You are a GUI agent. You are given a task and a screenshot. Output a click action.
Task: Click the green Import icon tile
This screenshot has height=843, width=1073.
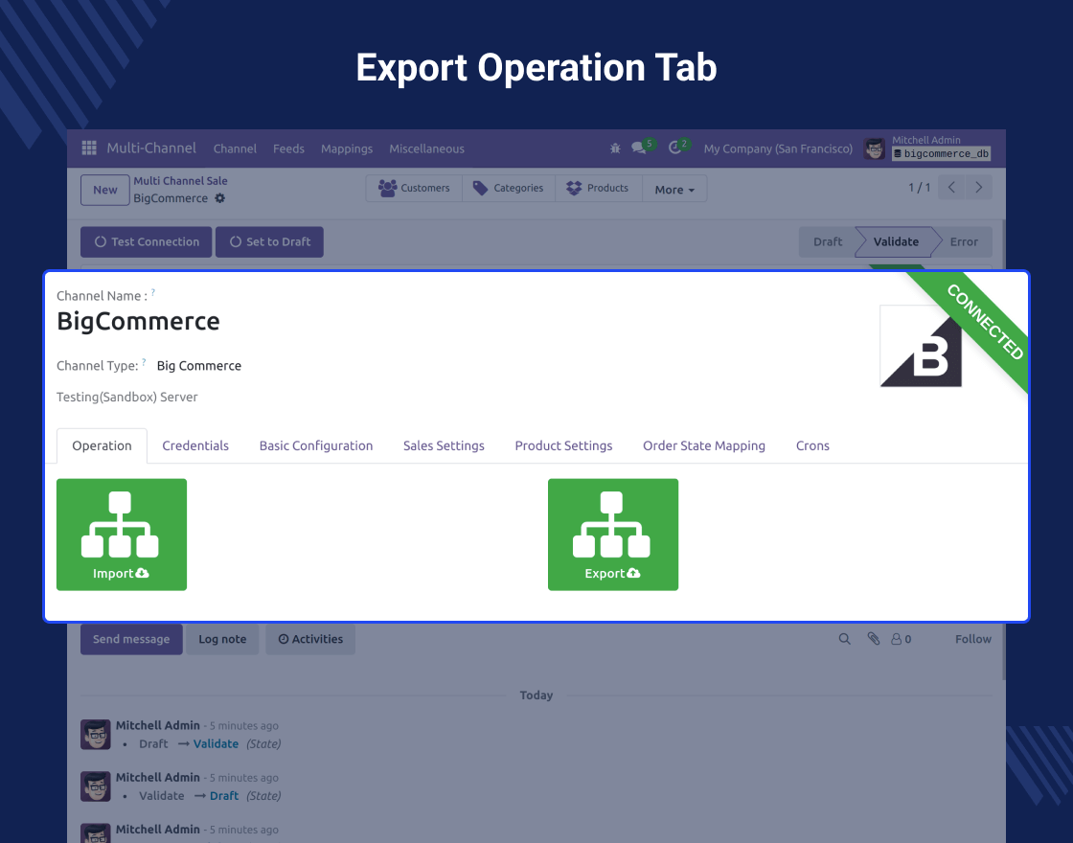pos(122,535)
